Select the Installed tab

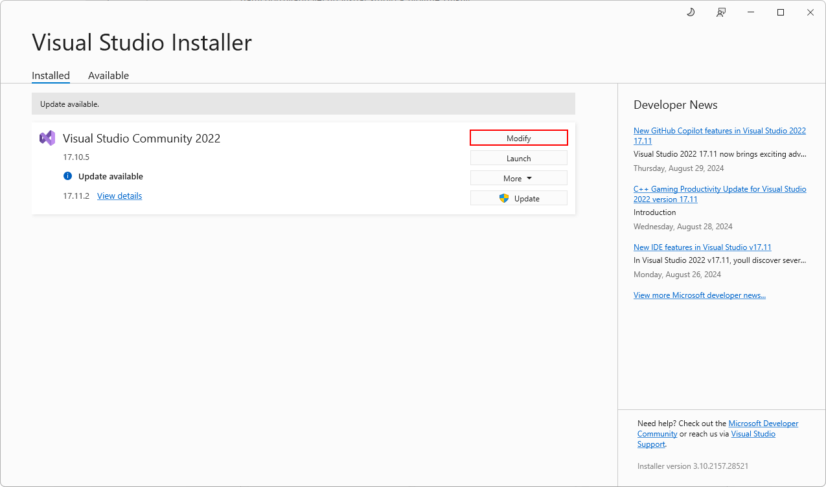tap(51, 75)
